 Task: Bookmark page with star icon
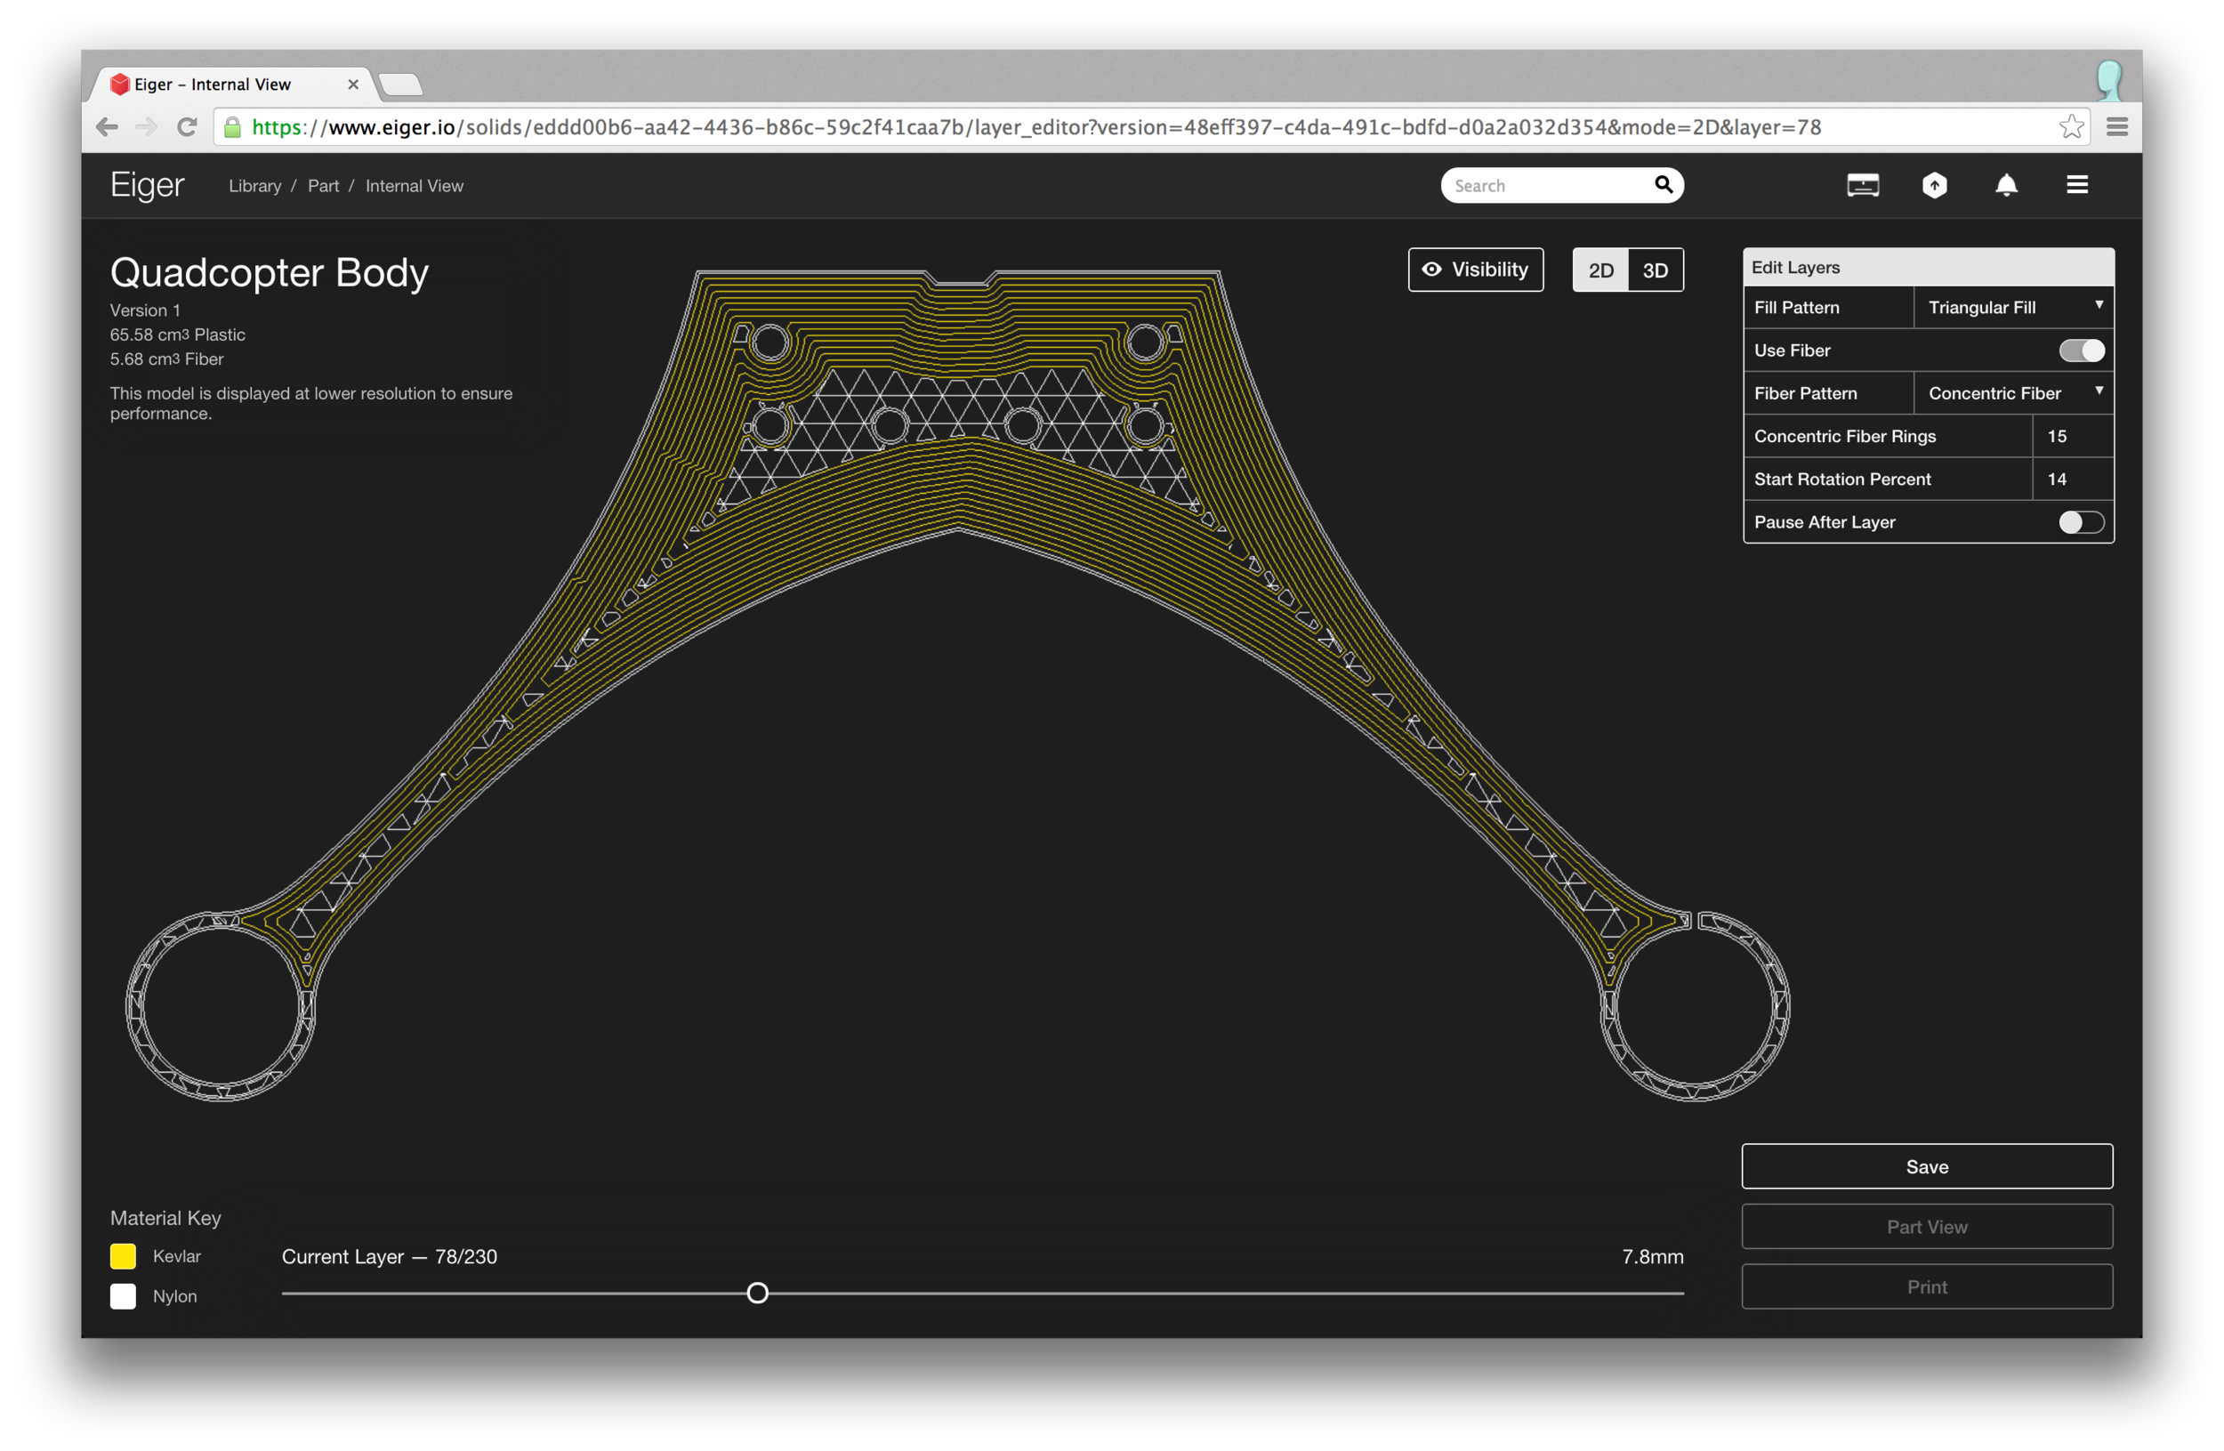point(2071,127)
